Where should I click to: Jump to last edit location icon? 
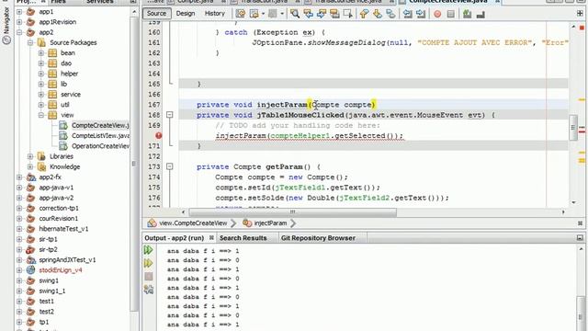(240, 15)
